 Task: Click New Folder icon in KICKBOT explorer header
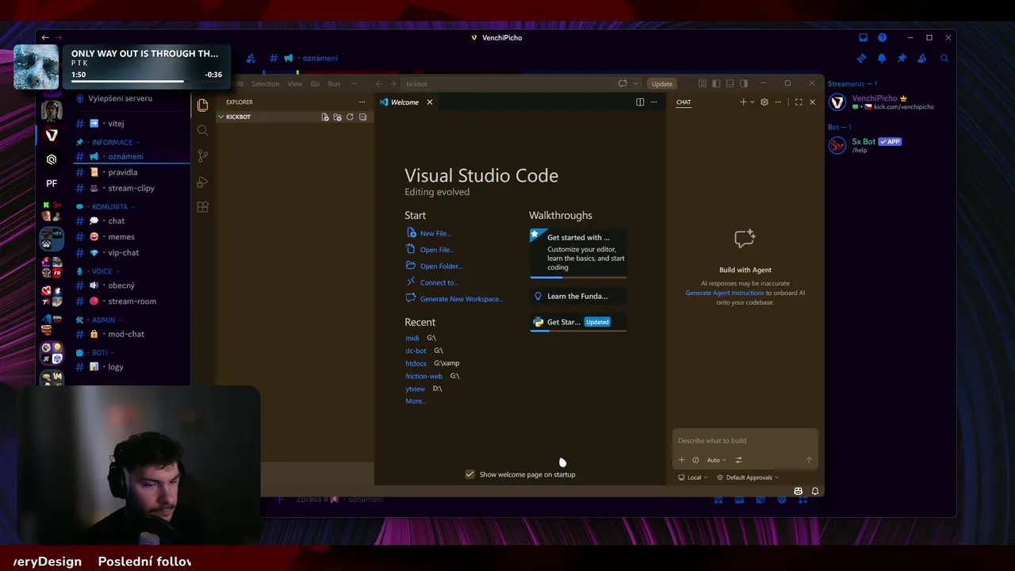(x=338, y=117)
